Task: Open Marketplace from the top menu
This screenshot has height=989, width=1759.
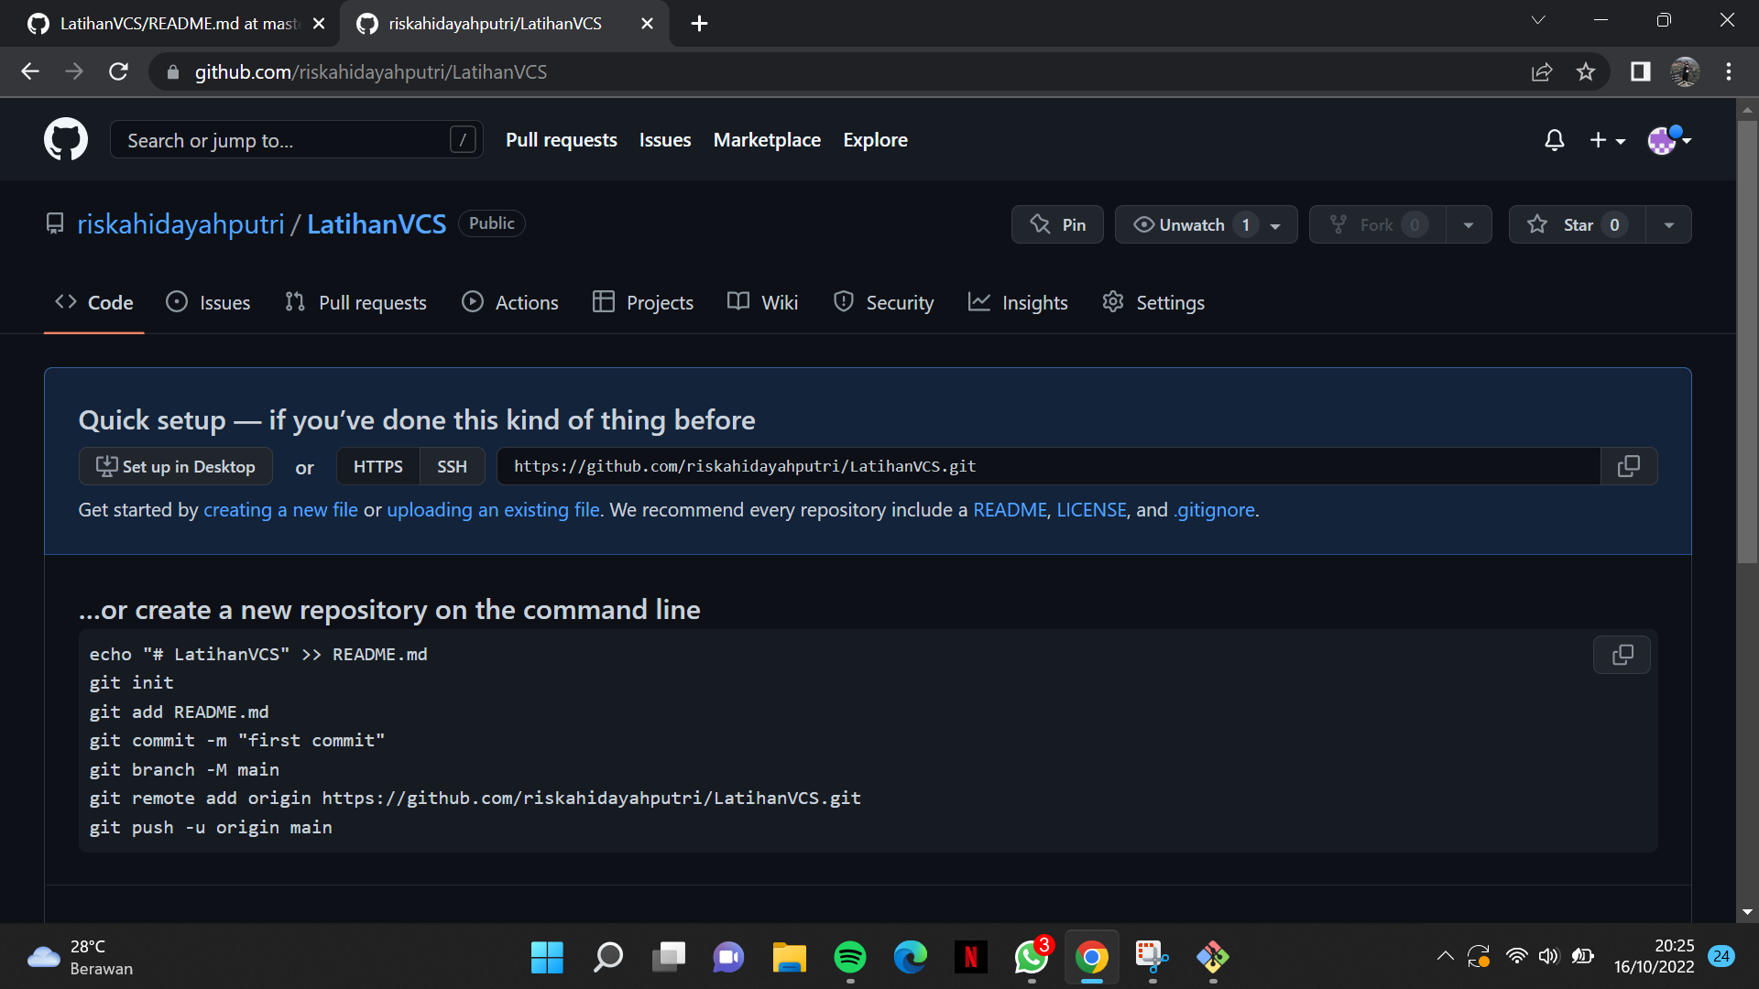Action: point(767,139)
